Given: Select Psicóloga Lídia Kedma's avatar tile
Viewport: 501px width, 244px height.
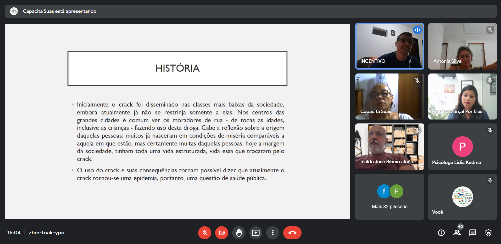Looking at the screenshot, I should [463, 147].
